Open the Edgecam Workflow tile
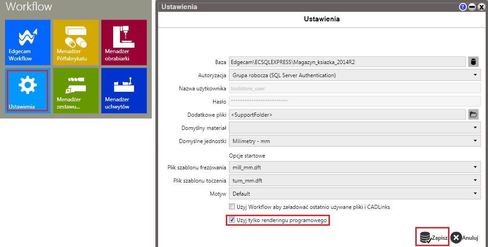488x247 pixels. point(27,42)
